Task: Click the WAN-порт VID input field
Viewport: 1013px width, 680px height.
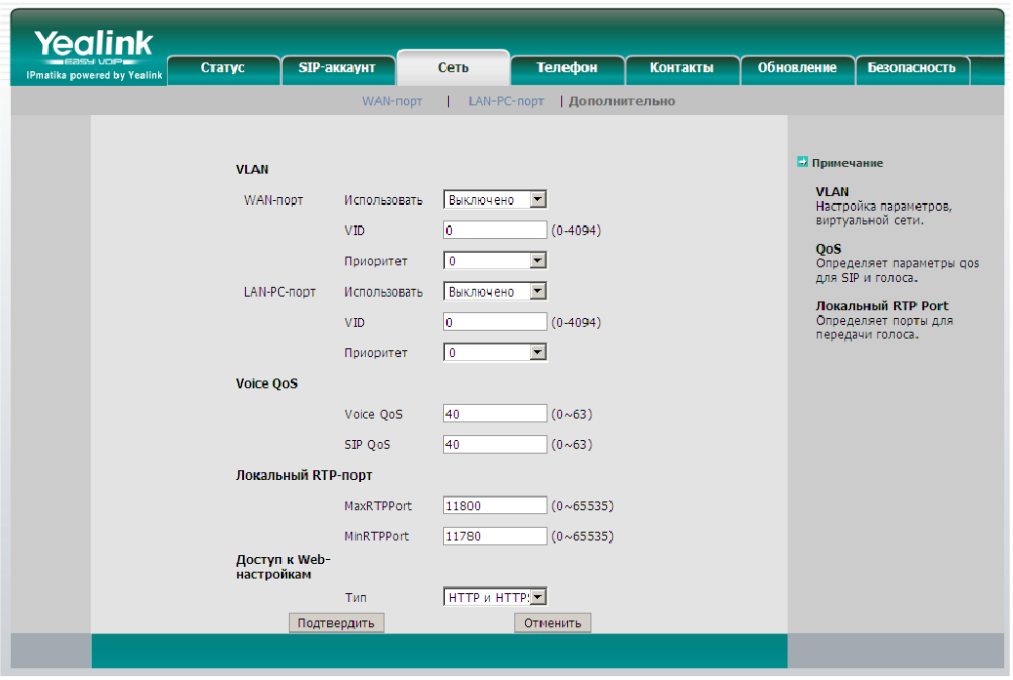Action: coord(495,230)
